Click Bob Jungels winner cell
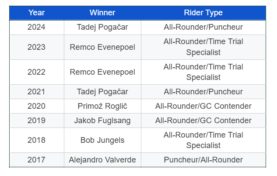The height and width of the screenshot is (176, 277). (x=102, y=140)
